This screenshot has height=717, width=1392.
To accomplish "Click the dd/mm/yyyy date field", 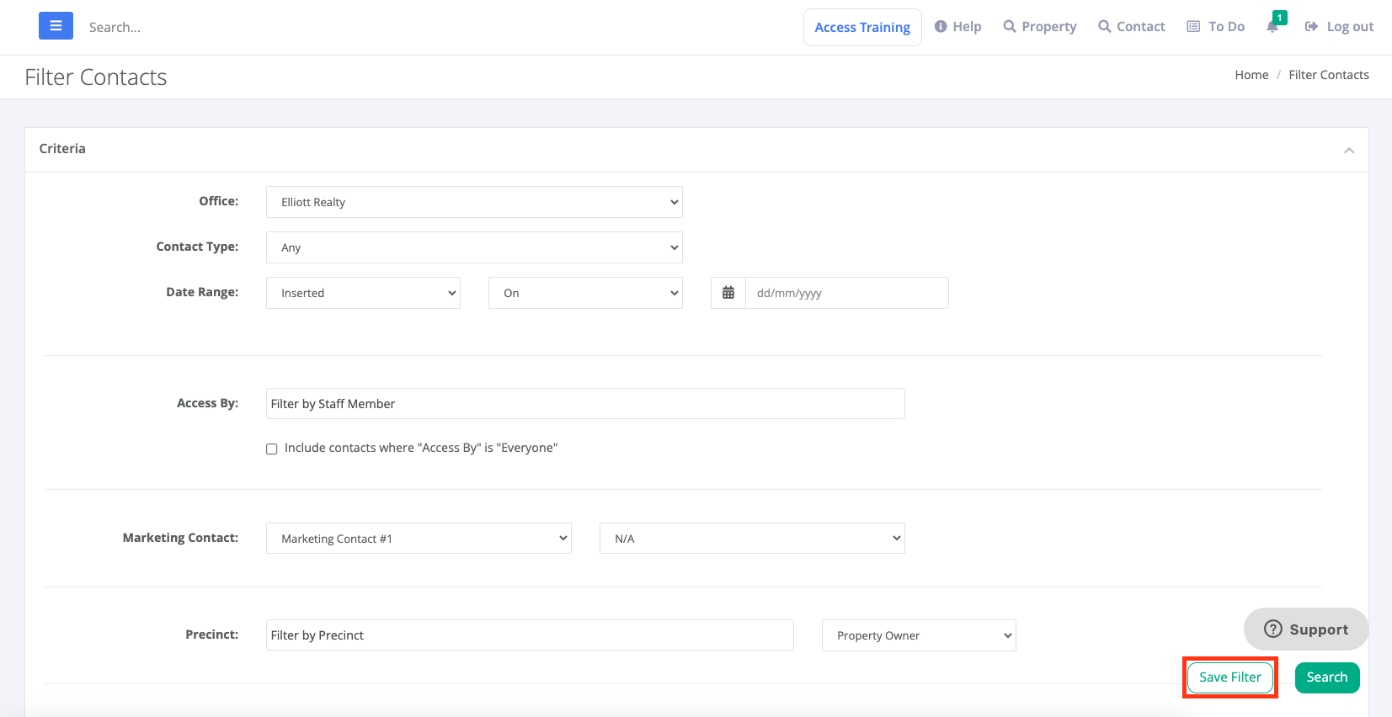I will 847,293.
